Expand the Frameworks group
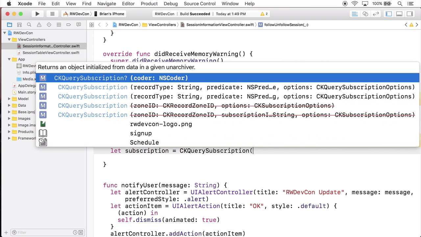This screenshot has height=237, width=421. click(x=9, y=138)
